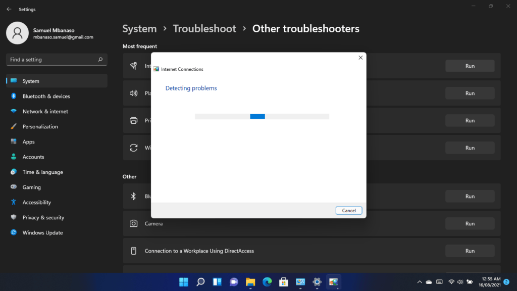517x291 pixels.
Task: Launch Microsoft Edge from the taskbar
Action: tap(267, 282)
